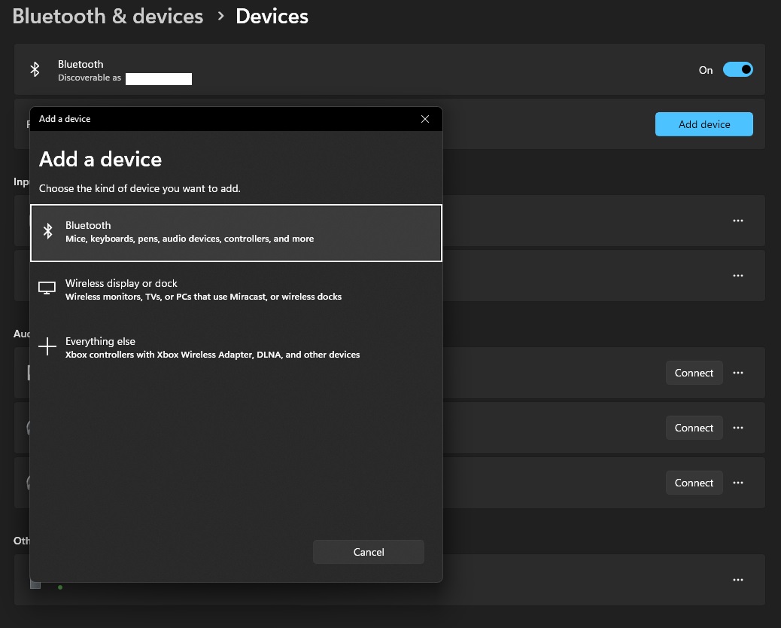781x628 pixels.
Task: Go back to Bluetooth & devices breadcrumb
Action: point(108,16)
